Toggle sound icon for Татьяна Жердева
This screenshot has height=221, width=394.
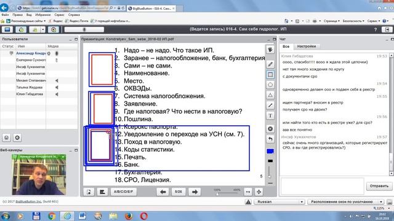[x=57, y=87]
